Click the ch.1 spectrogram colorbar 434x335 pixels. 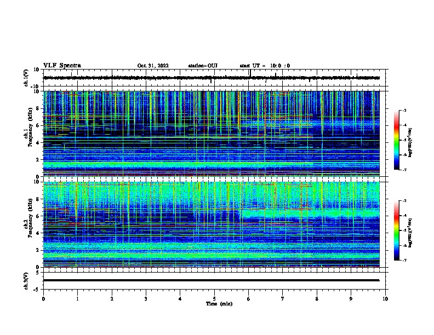[x=397, y=140]
